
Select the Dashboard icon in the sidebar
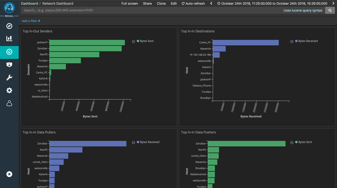tap(9, 52)
